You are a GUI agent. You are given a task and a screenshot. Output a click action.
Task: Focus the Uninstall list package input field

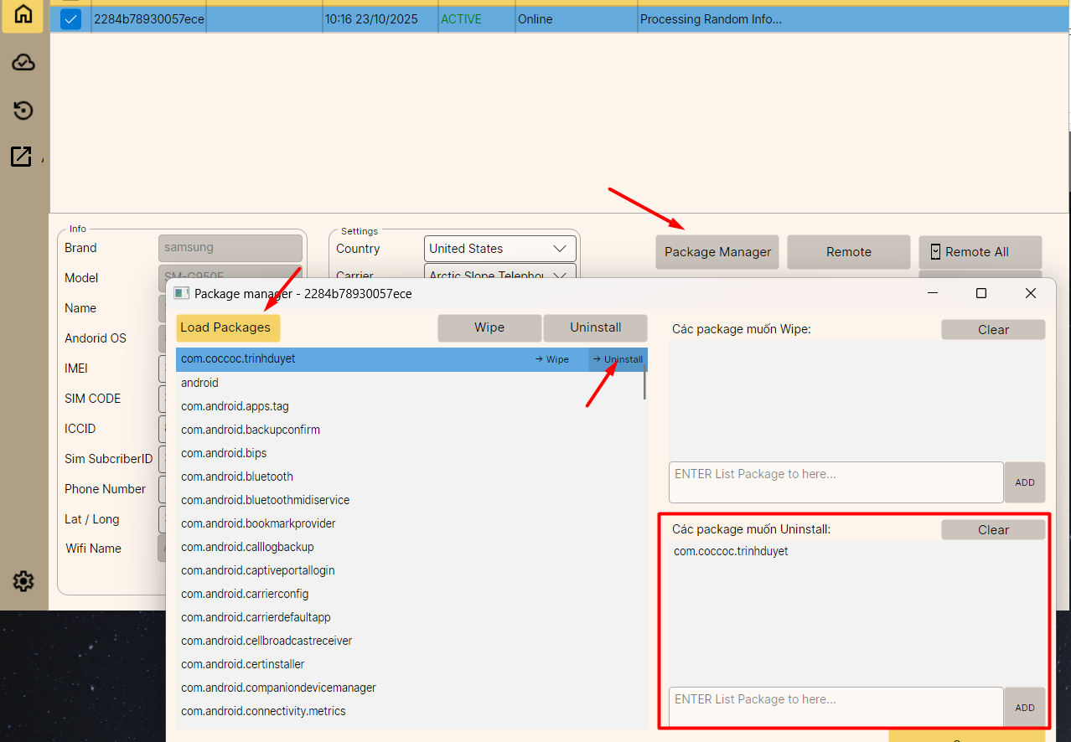[836, 707]
